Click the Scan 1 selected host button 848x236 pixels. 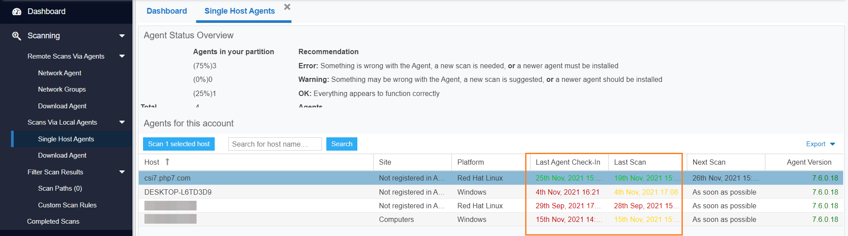tap(178, 144)
